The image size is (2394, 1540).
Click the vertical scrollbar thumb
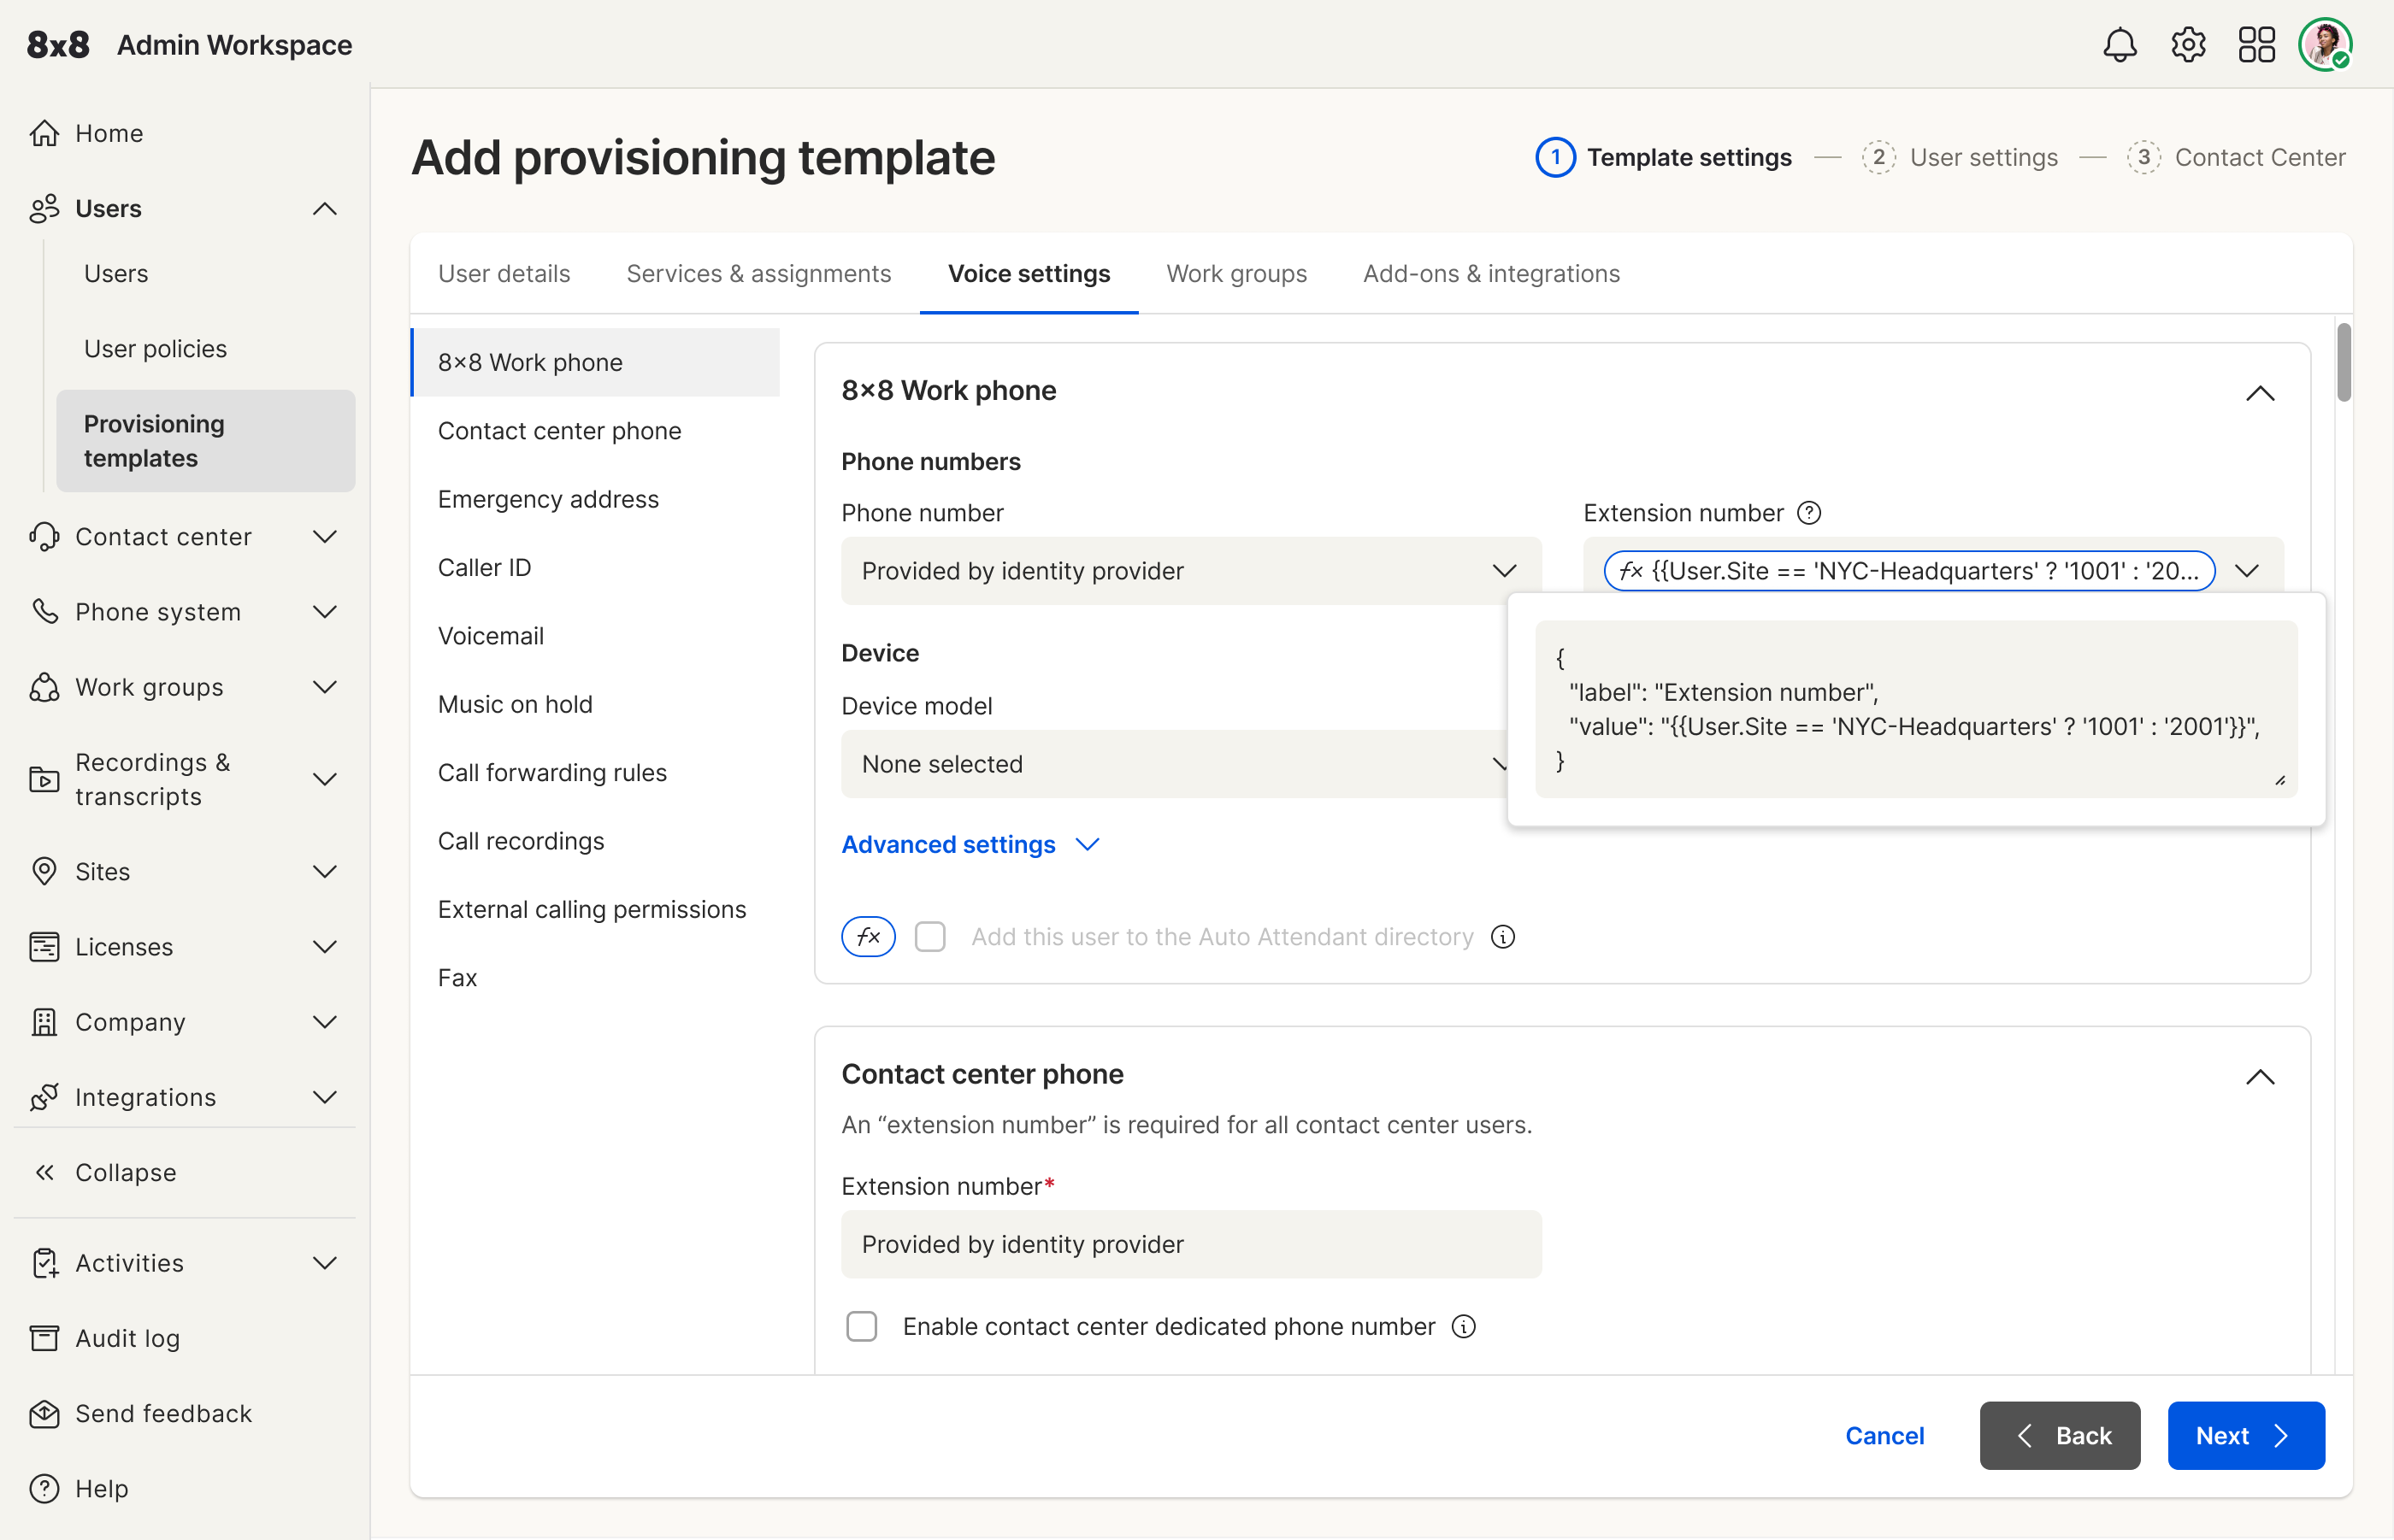(x=2343, y=362)
